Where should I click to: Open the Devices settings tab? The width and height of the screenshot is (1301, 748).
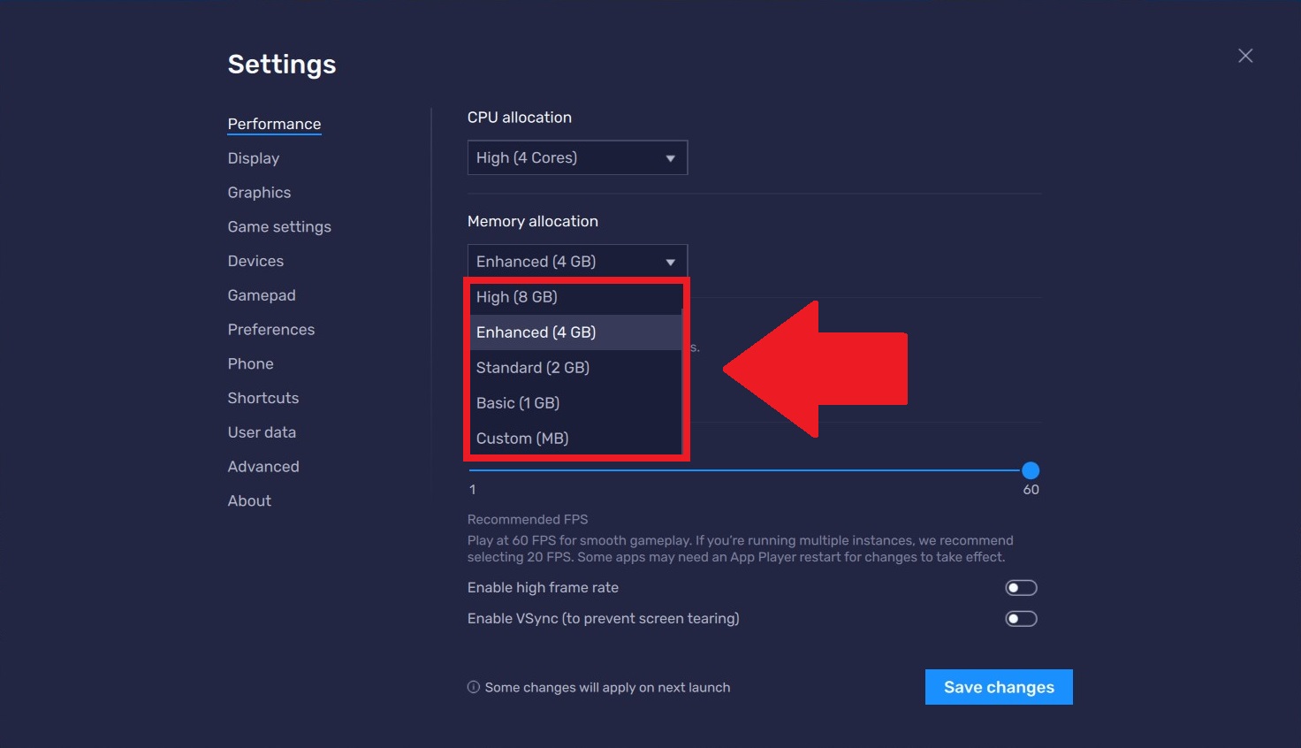pyautogui.click(x=255, y=261)
